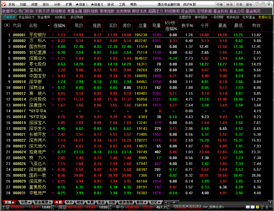Image resolution: width=274 pixels, height=211 pixels.
Task: Switch to the 多空阵线 tab
Action: 77,17
